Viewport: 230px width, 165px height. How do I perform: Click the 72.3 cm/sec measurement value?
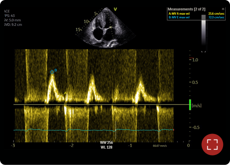click(217, 17)
